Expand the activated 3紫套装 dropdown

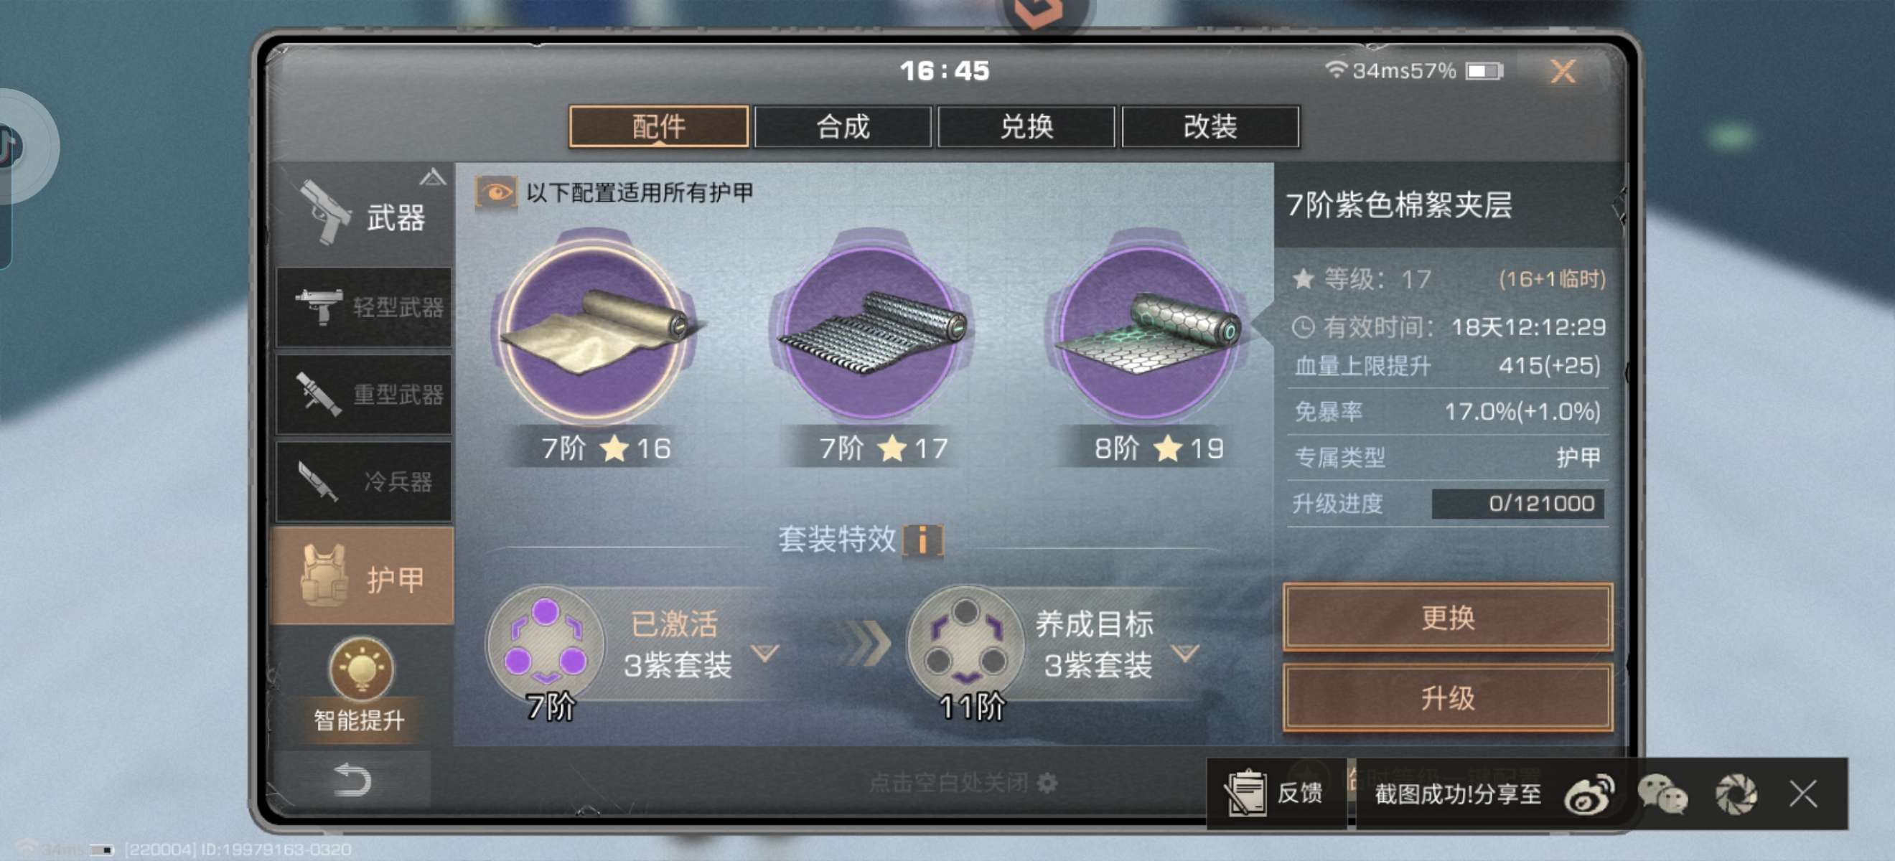pyautogui.click(x=765, y=652)
